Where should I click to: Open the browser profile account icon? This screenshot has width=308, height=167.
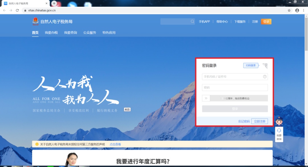[297, 10]
